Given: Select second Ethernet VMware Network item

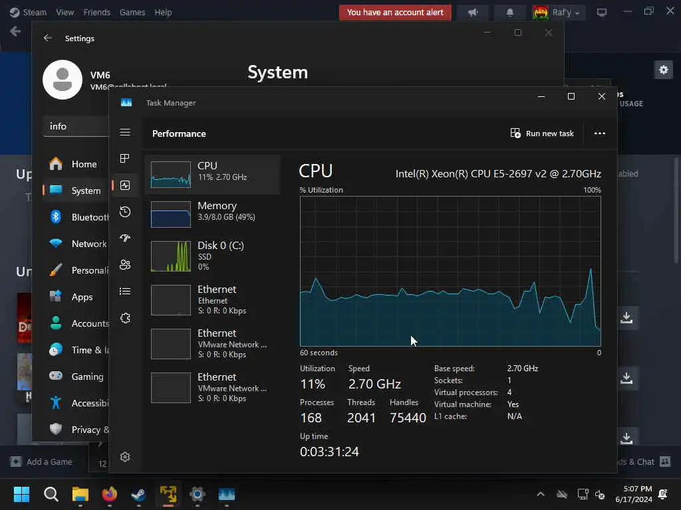Looking at the screenshot, I should (x=213, y=343).
